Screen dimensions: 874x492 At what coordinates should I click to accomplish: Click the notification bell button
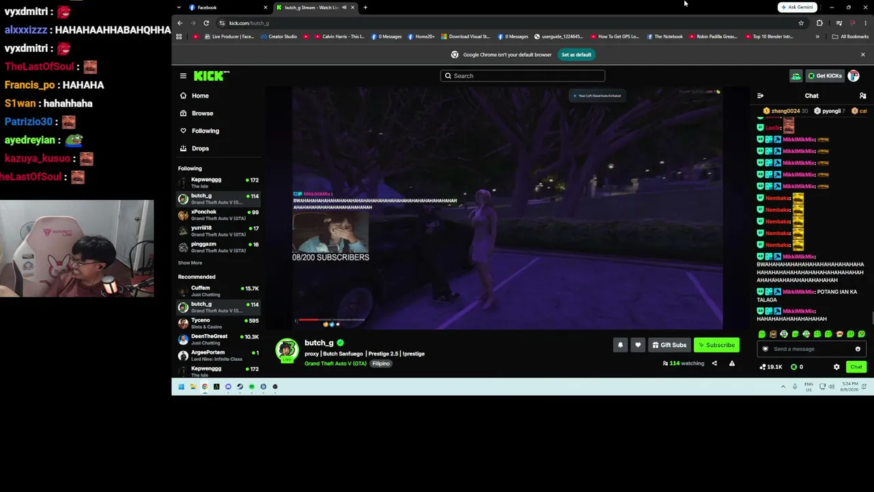(x=620, y=345)
